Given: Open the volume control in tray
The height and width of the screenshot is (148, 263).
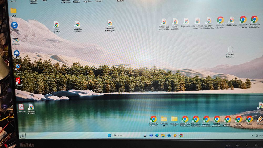Looking at the screenshot, I should click(x=260, y=135).
